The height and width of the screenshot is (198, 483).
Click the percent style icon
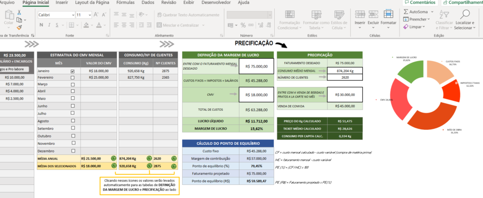243,25
